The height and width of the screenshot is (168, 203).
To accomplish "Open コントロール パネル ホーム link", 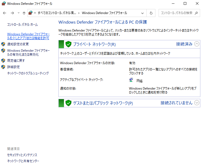I will pyautogui.click(x=22, y=25).
